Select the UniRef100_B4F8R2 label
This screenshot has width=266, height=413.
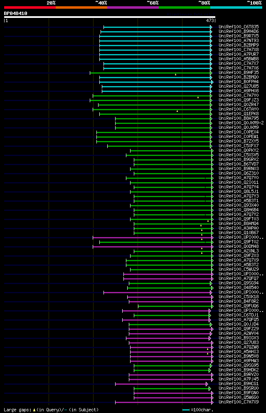(x=239, y=301)
